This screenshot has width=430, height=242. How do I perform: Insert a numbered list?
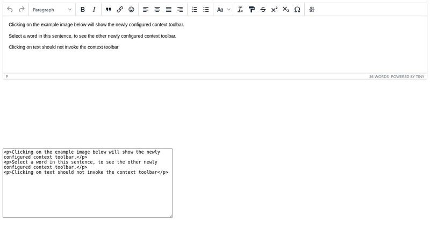tap(194, 10)
